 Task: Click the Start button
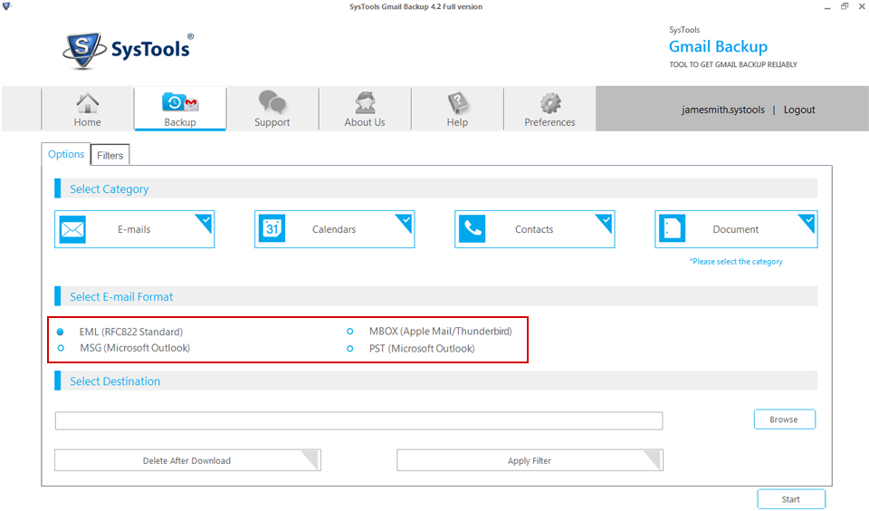coord(791,499)
